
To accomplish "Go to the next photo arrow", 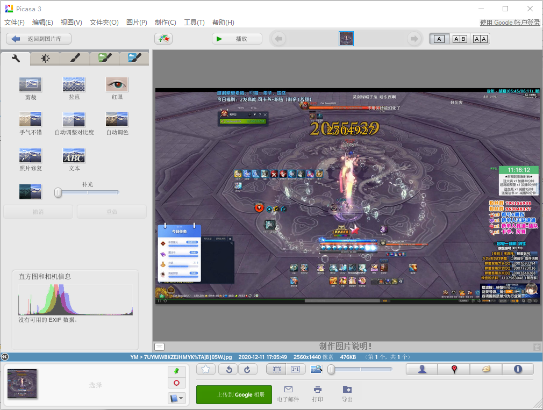I will tap(414, 39).
